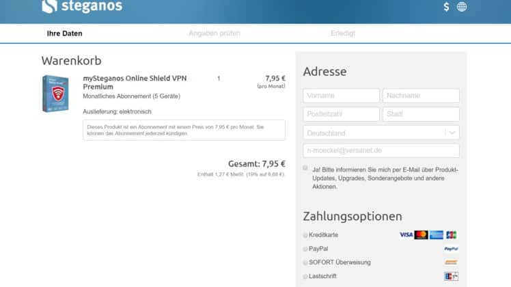Check the email newsletter opt-in checkbox

pyautogui.click(x=305, y=168)
